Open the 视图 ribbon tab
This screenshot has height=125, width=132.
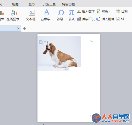tap(15, 4)
